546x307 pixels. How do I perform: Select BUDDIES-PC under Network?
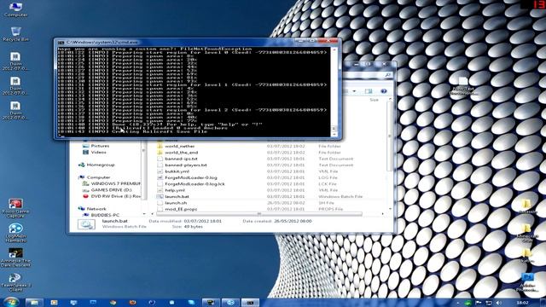105,215
